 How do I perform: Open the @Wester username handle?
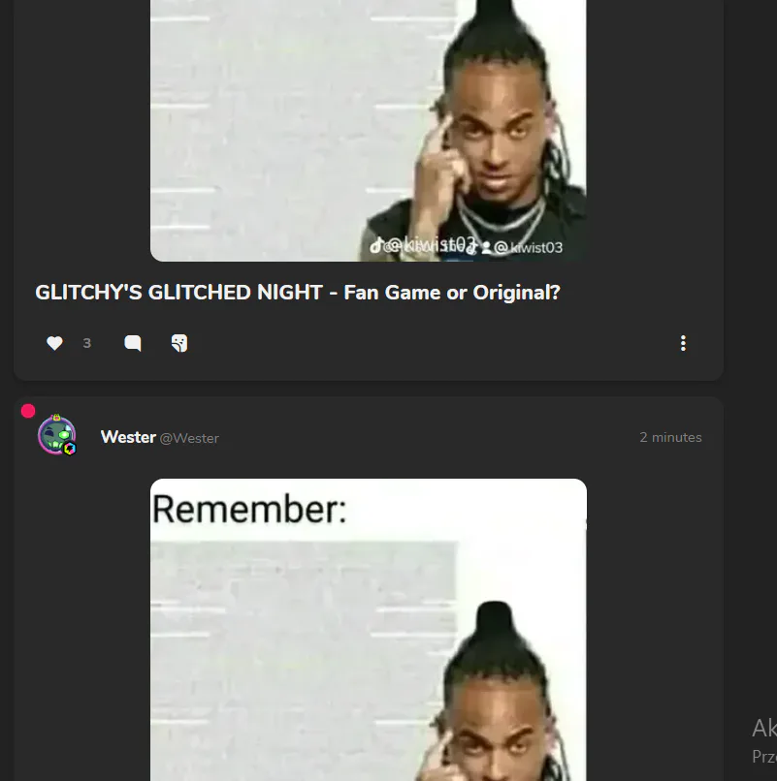pos(189,438)
